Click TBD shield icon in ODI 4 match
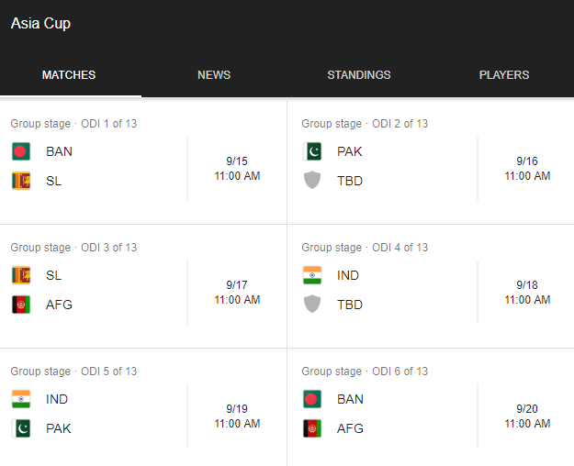This screenshot has width=574, height=466. click(x=312, y=305)
